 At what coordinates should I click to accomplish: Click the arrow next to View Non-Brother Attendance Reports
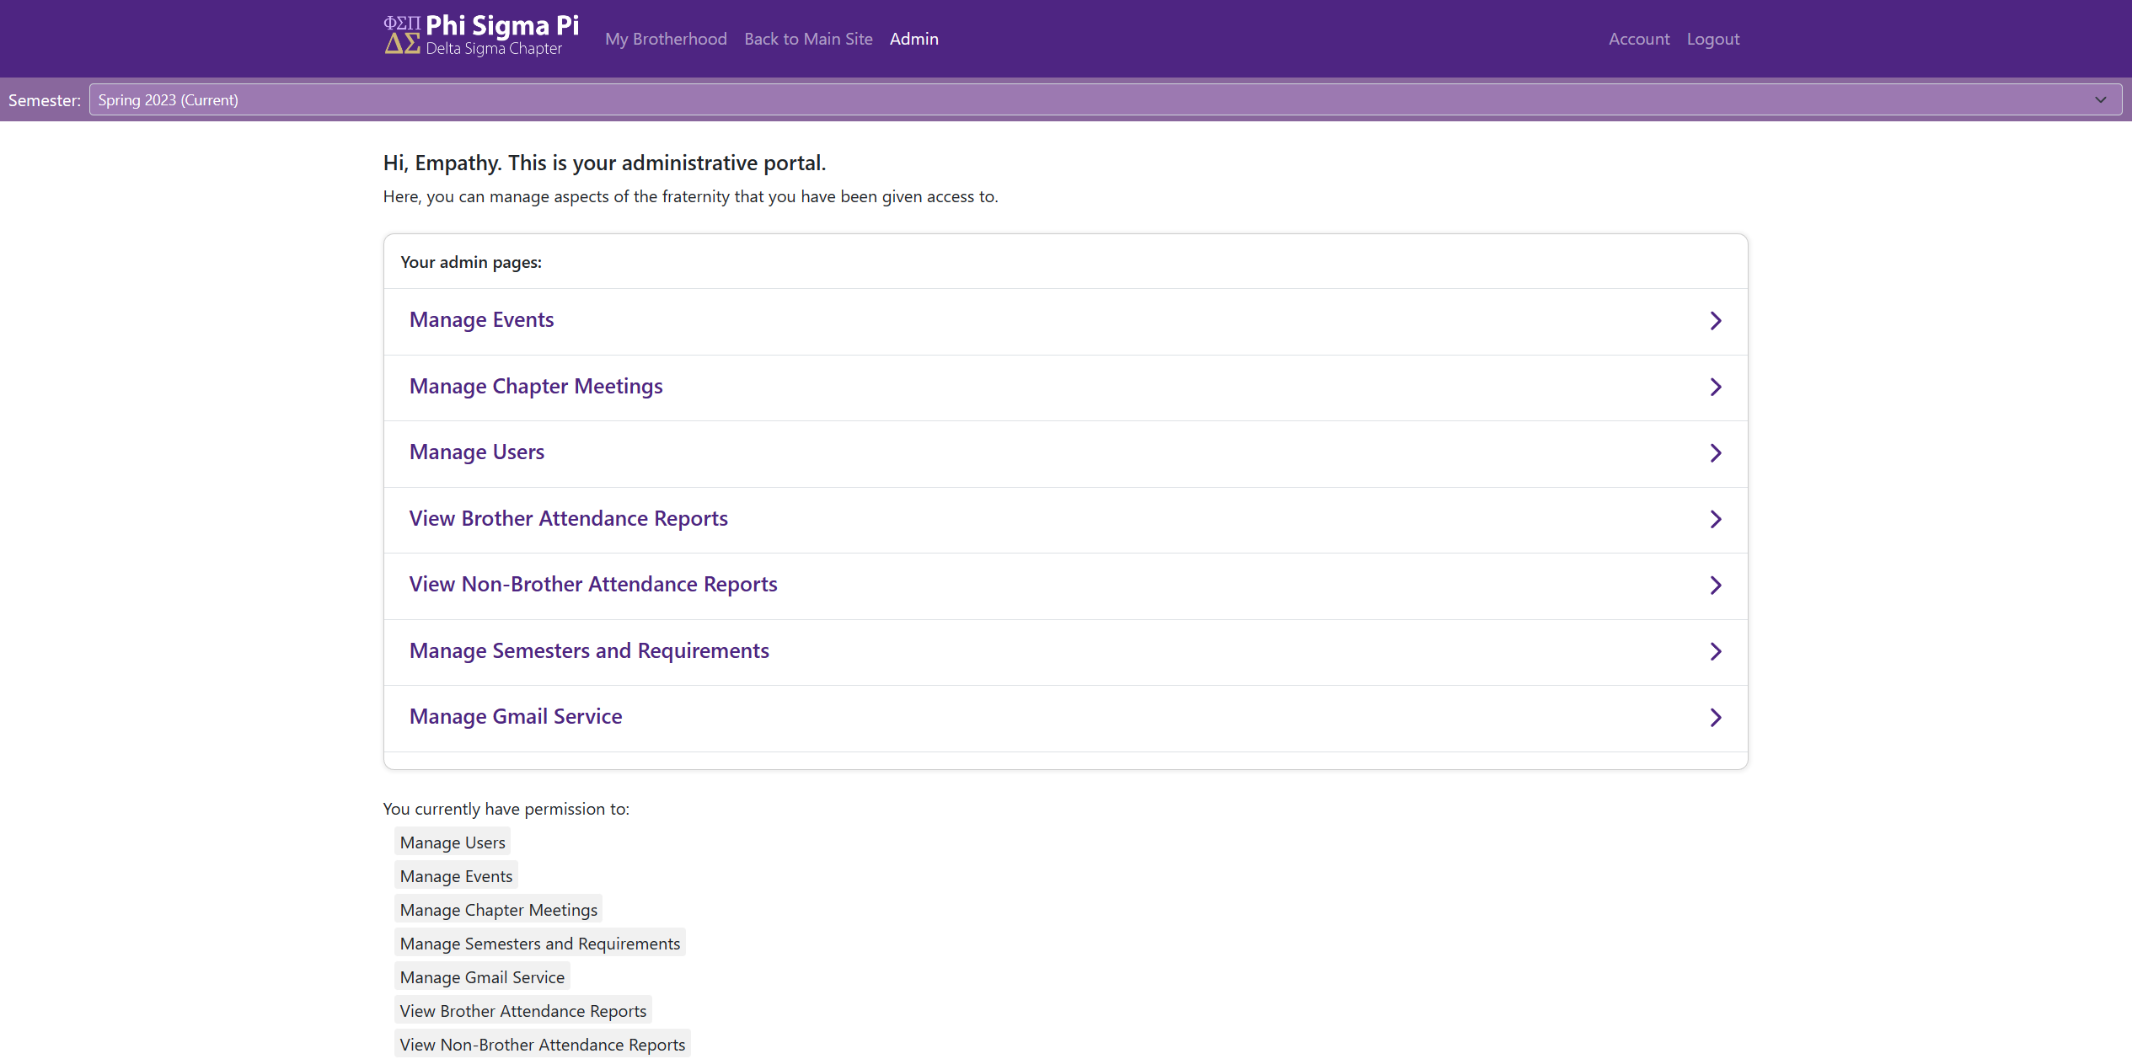tap(1717, 585)
